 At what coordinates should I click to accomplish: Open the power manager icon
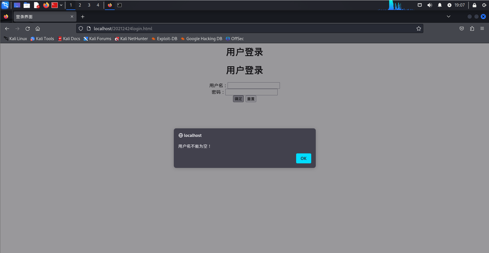pos(449,5)
